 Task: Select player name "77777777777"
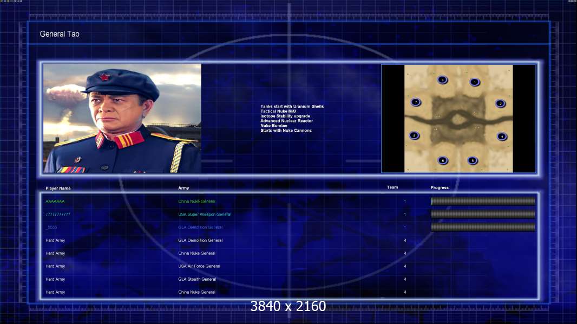click(x=58, y=214)
